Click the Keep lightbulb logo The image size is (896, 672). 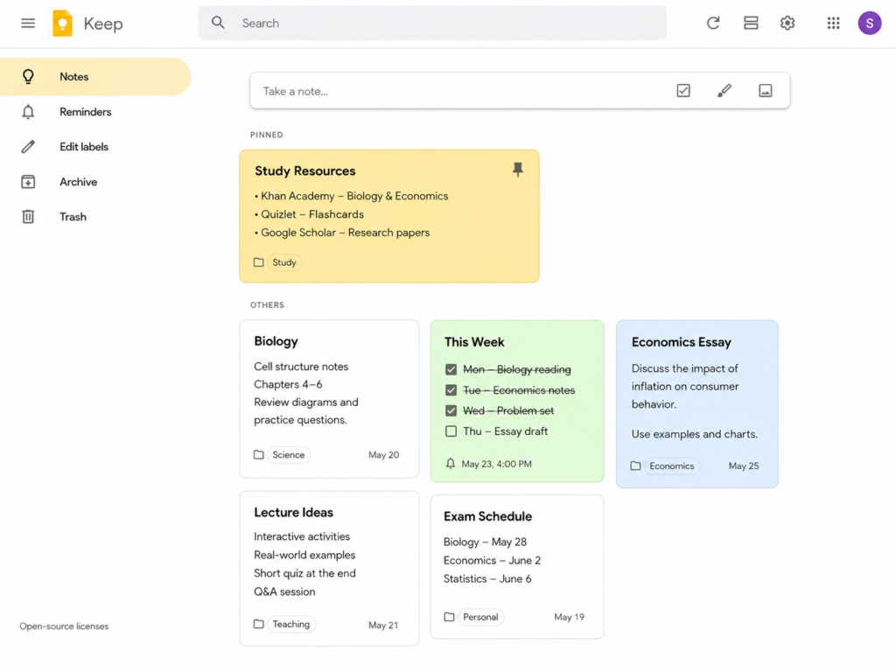pyautogui.click(x=62, y=24)
